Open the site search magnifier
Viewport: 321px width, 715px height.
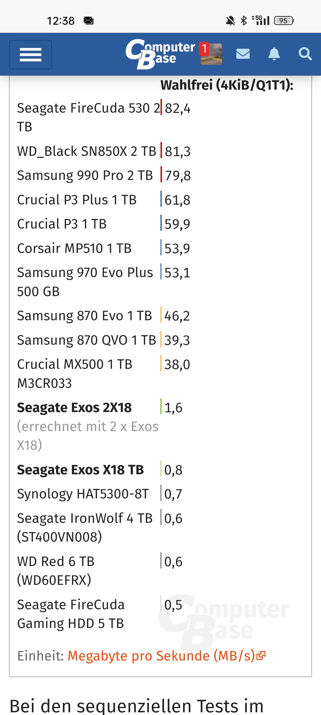[x=305, y=54]
